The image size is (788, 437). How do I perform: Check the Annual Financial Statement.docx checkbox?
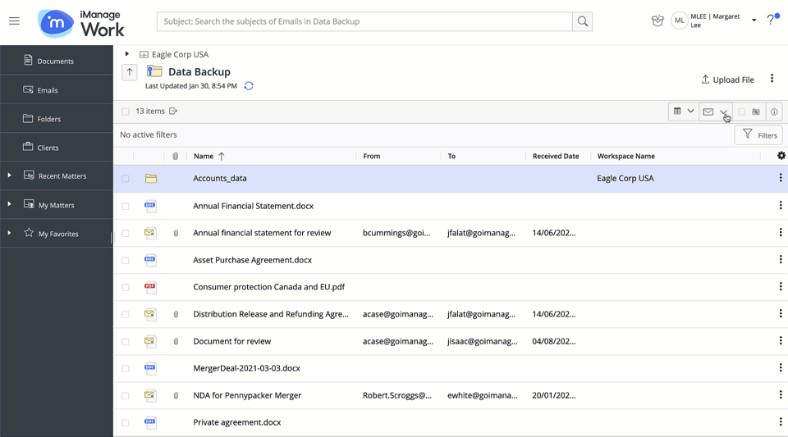(x=126, y=207)
